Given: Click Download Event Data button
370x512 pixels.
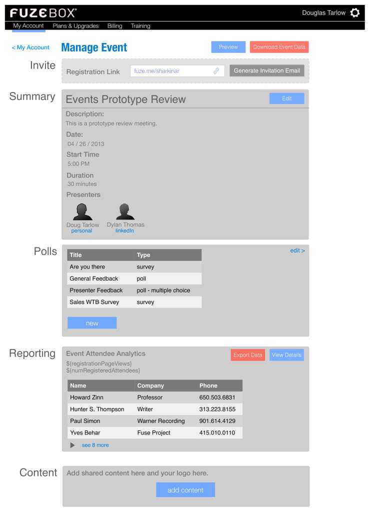Looking at the screenshot, I should 279,47.
